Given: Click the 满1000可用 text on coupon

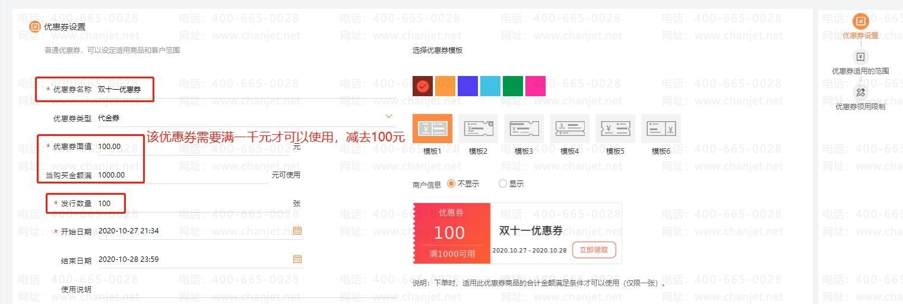Looking at the screenshot, I should 452,254.
